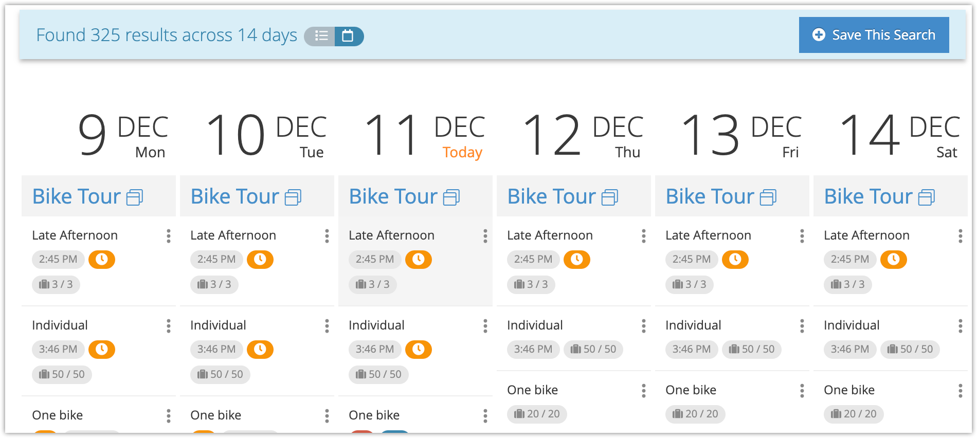Click orange clock icon for Late Afternoon 11 Dec
This screenshot has height=438, width=977.
click(x=419, y=259)
